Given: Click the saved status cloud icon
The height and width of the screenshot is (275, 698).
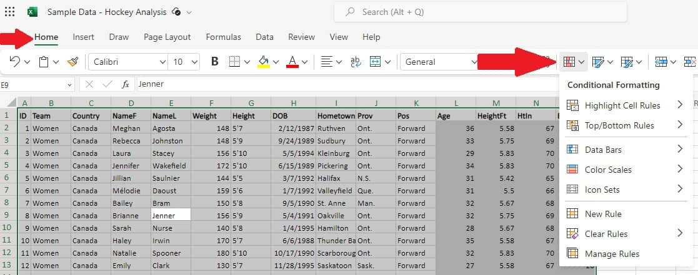Looking at the screenshot, I should coord(177,12).
